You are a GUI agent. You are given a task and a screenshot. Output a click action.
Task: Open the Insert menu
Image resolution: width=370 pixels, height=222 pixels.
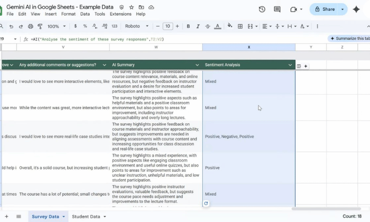point(51,14)
